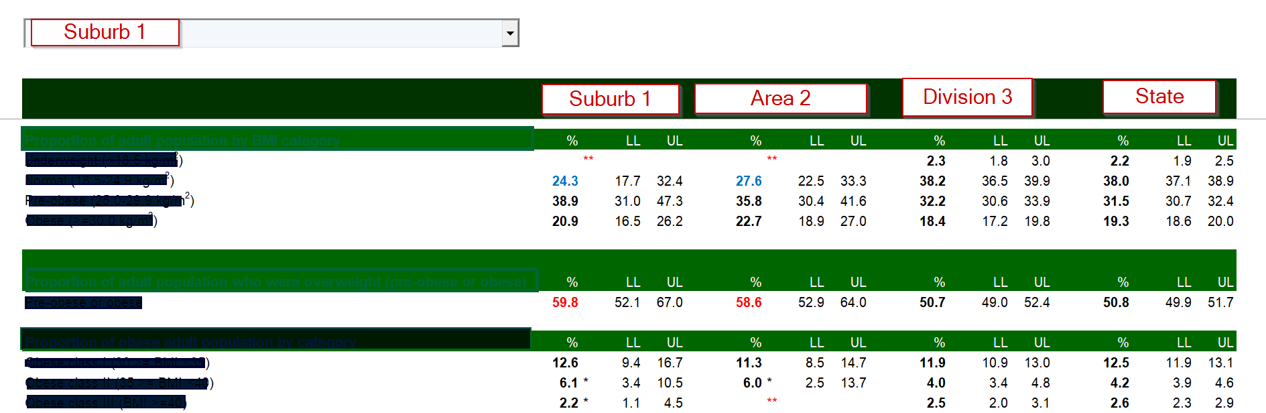Select the 22.7 obese percentage cell

click(749, 221)
